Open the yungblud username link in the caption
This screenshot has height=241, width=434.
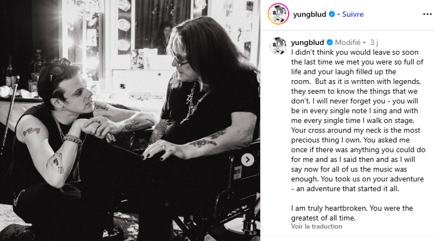(x=307, y=42)
